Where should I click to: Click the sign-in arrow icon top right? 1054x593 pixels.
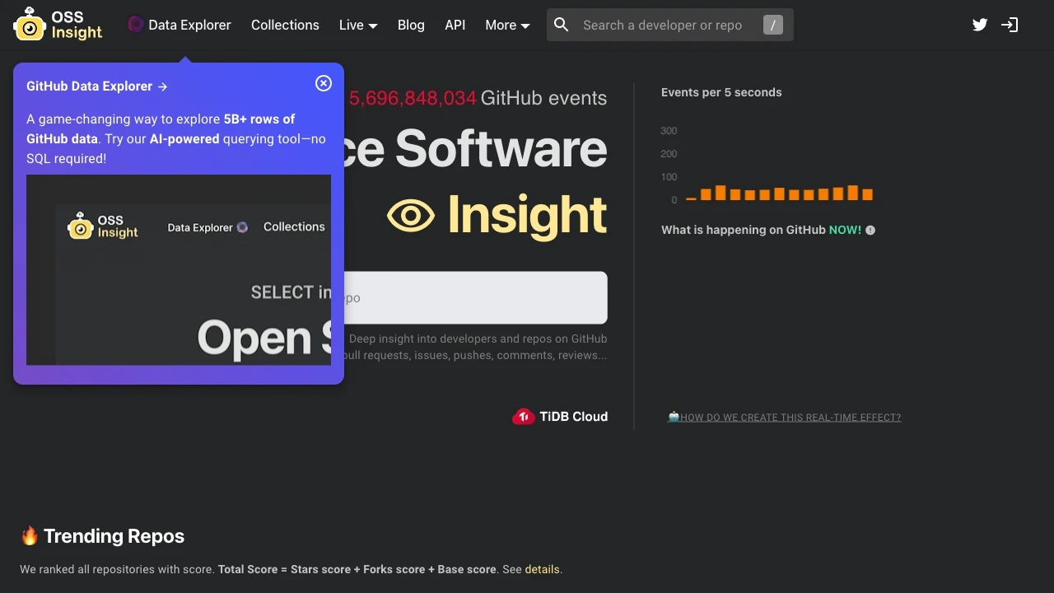pyautogui.click(x=1010, y=25)
